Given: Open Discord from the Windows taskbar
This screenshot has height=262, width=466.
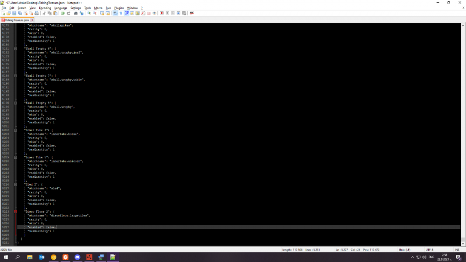Looking at the screenshot, I should click(x=77, y=257).
